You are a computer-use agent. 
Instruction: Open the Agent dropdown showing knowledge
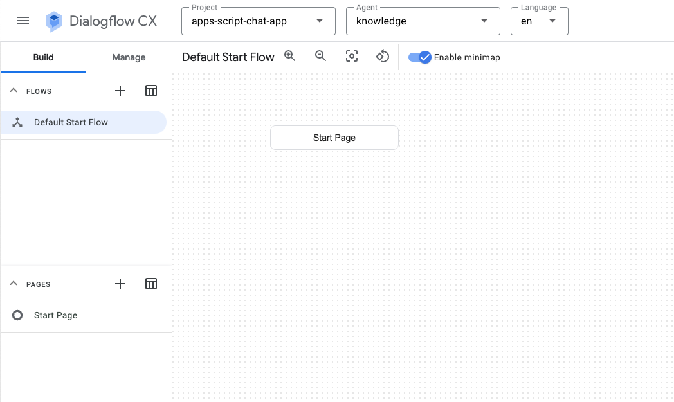(x=423, y=21)
